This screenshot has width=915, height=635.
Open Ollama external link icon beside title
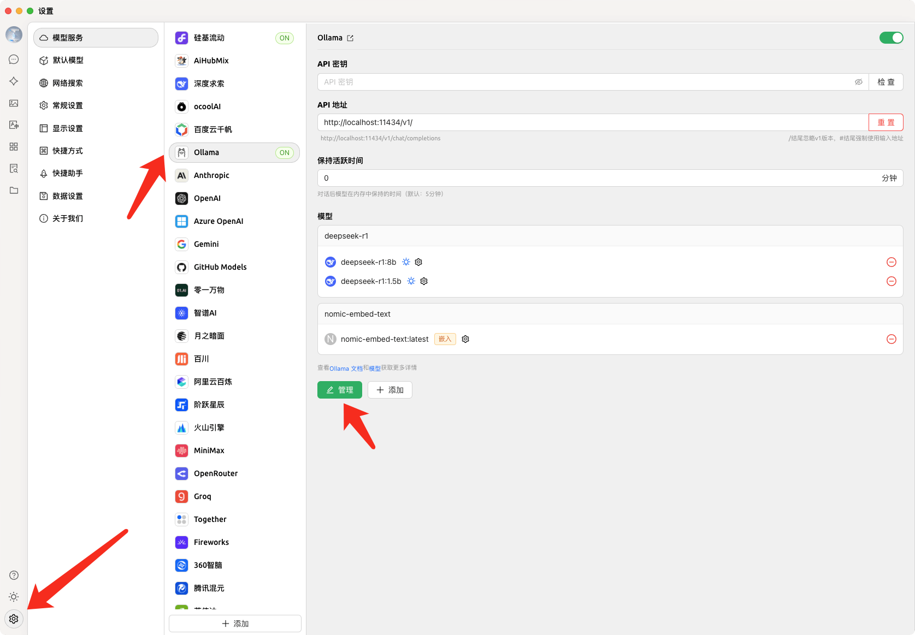[x=350, y=38]
